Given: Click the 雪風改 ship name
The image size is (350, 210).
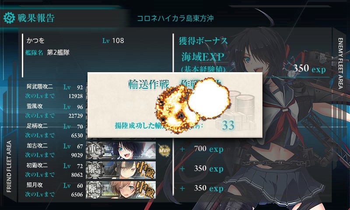Looking at the screenshot, I should [35, 106].
